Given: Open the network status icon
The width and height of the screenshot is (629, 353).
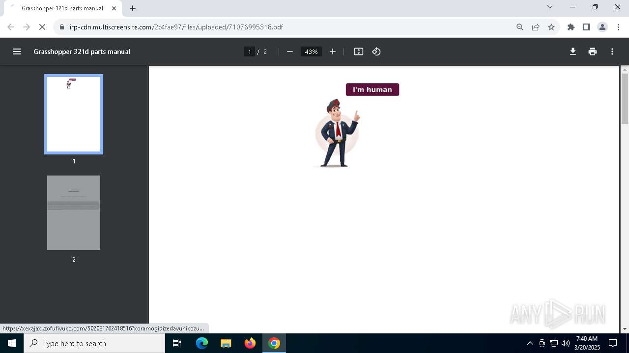Looking at the screenshot, I should click(x=554, y=343).
